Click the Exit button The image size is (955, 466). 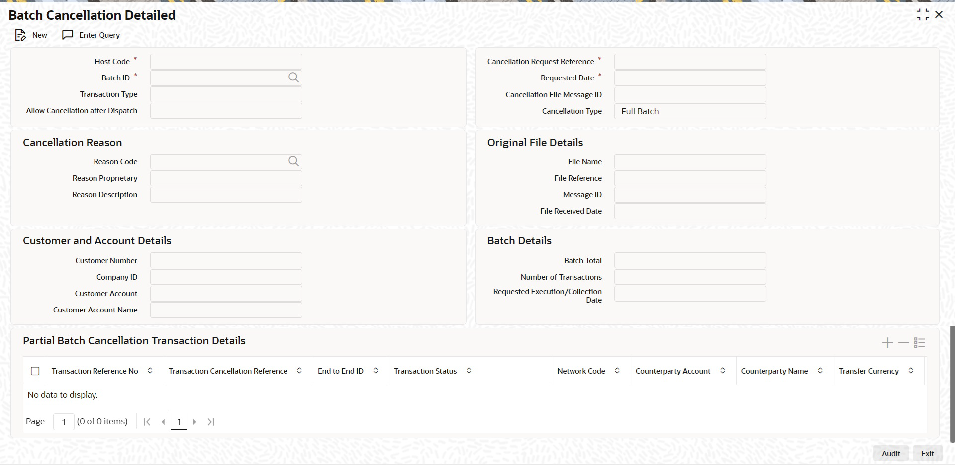click(x=927, y=453)
